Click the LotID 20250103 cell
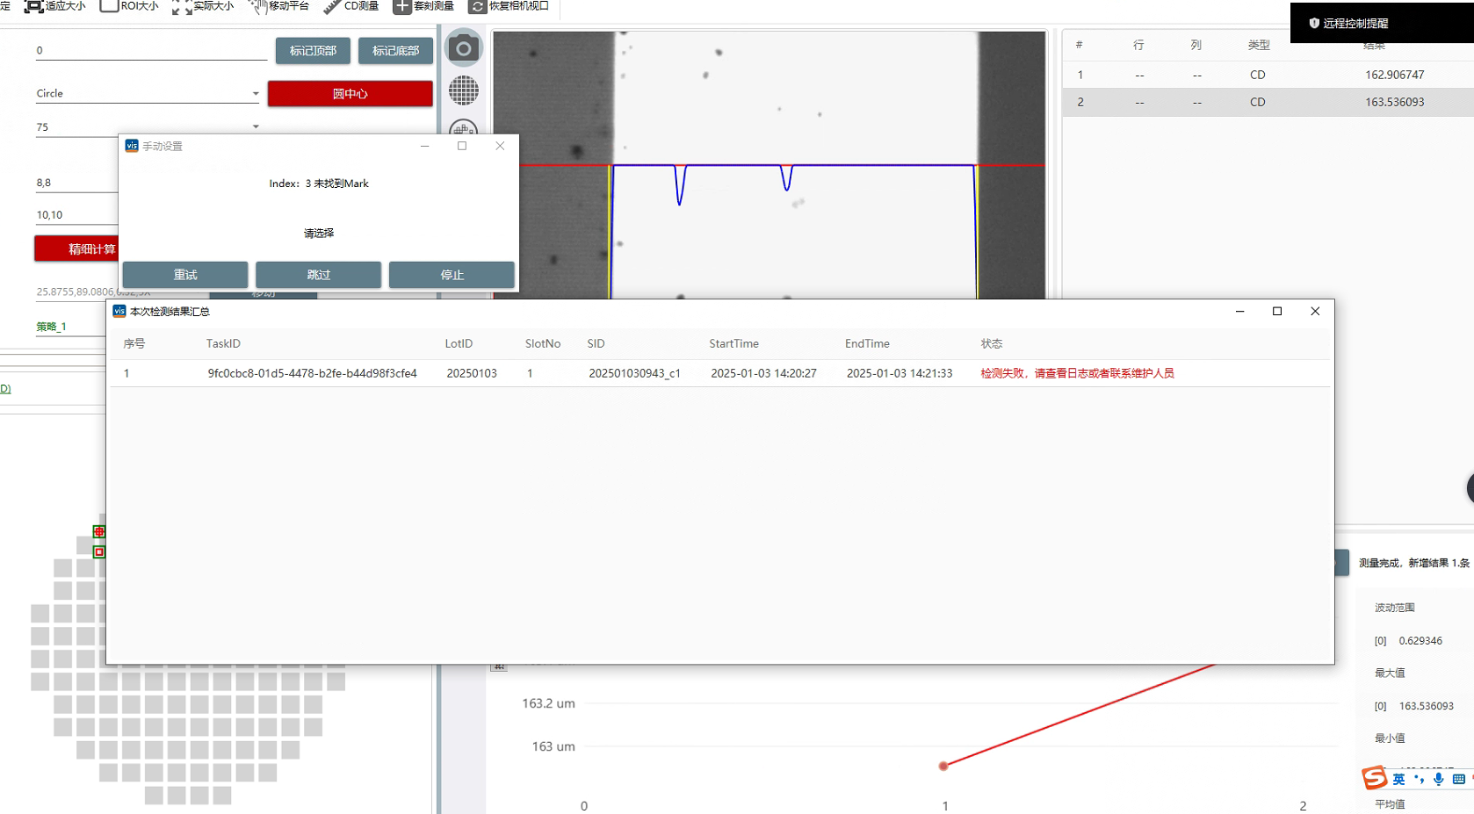This screenshot has height=814, width=1474. pos(472,373)
